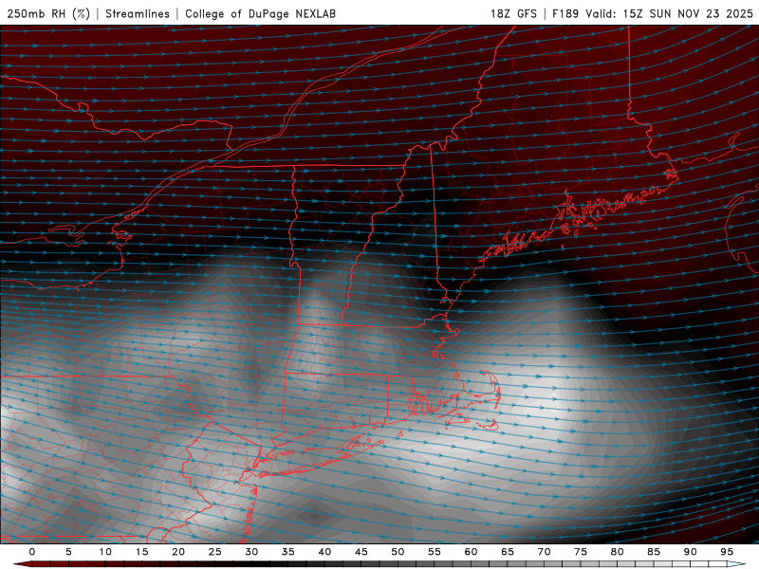The height and width of the screenshot is (569, 759).
Task: Click the "250mb RH (%)" title text
Action: [48, 13]
